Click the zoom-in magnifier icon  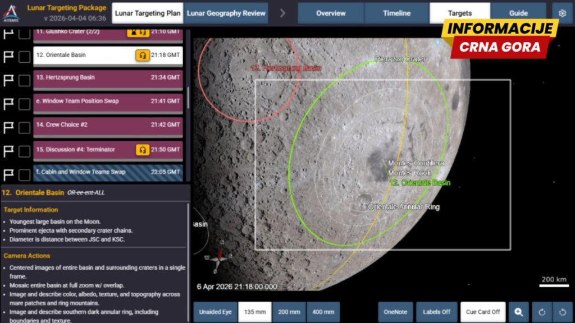(x=518, y=312)
